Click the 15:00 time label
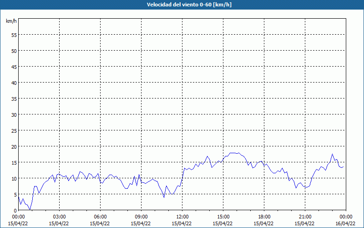Screen dimensions: 364x228 click(x=223, y=217)
